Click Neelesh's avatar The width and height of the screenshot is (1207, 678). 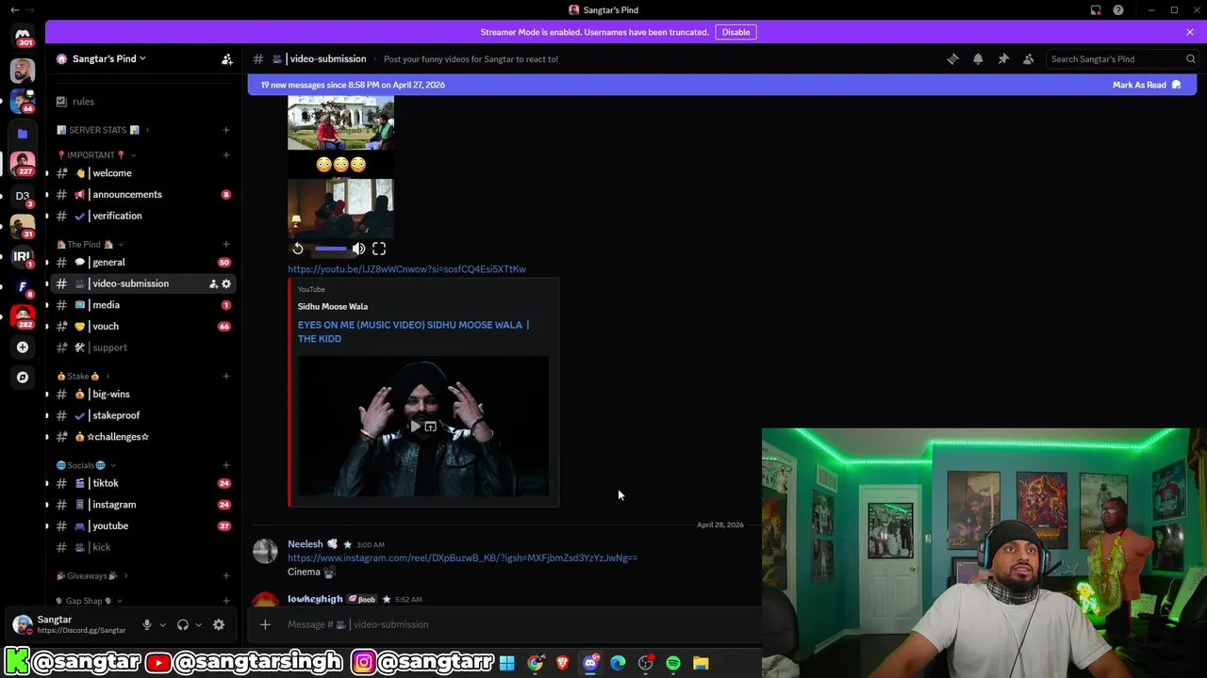265,552
